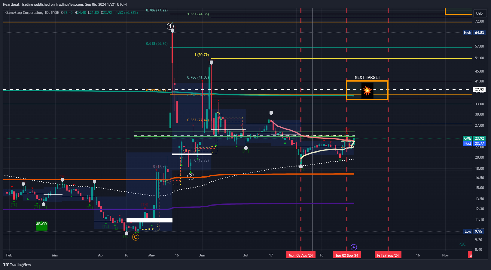Select the wave 2 circle marker
This screenshot has height=270, width=491.
(x=191, y=176)
